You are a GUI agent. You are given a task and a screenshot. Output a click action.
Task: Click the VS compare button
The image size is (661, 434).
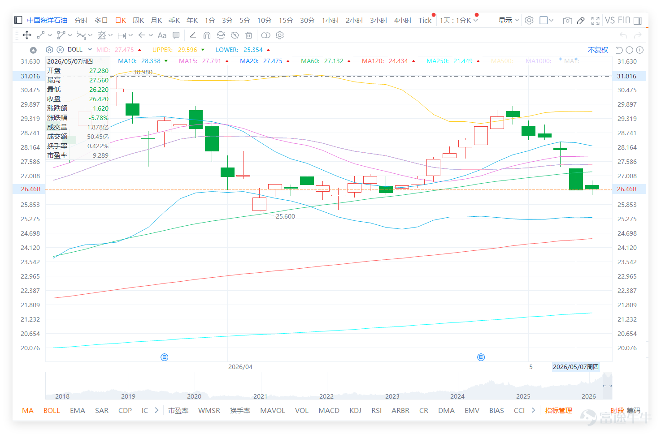[x=610, y=21]
